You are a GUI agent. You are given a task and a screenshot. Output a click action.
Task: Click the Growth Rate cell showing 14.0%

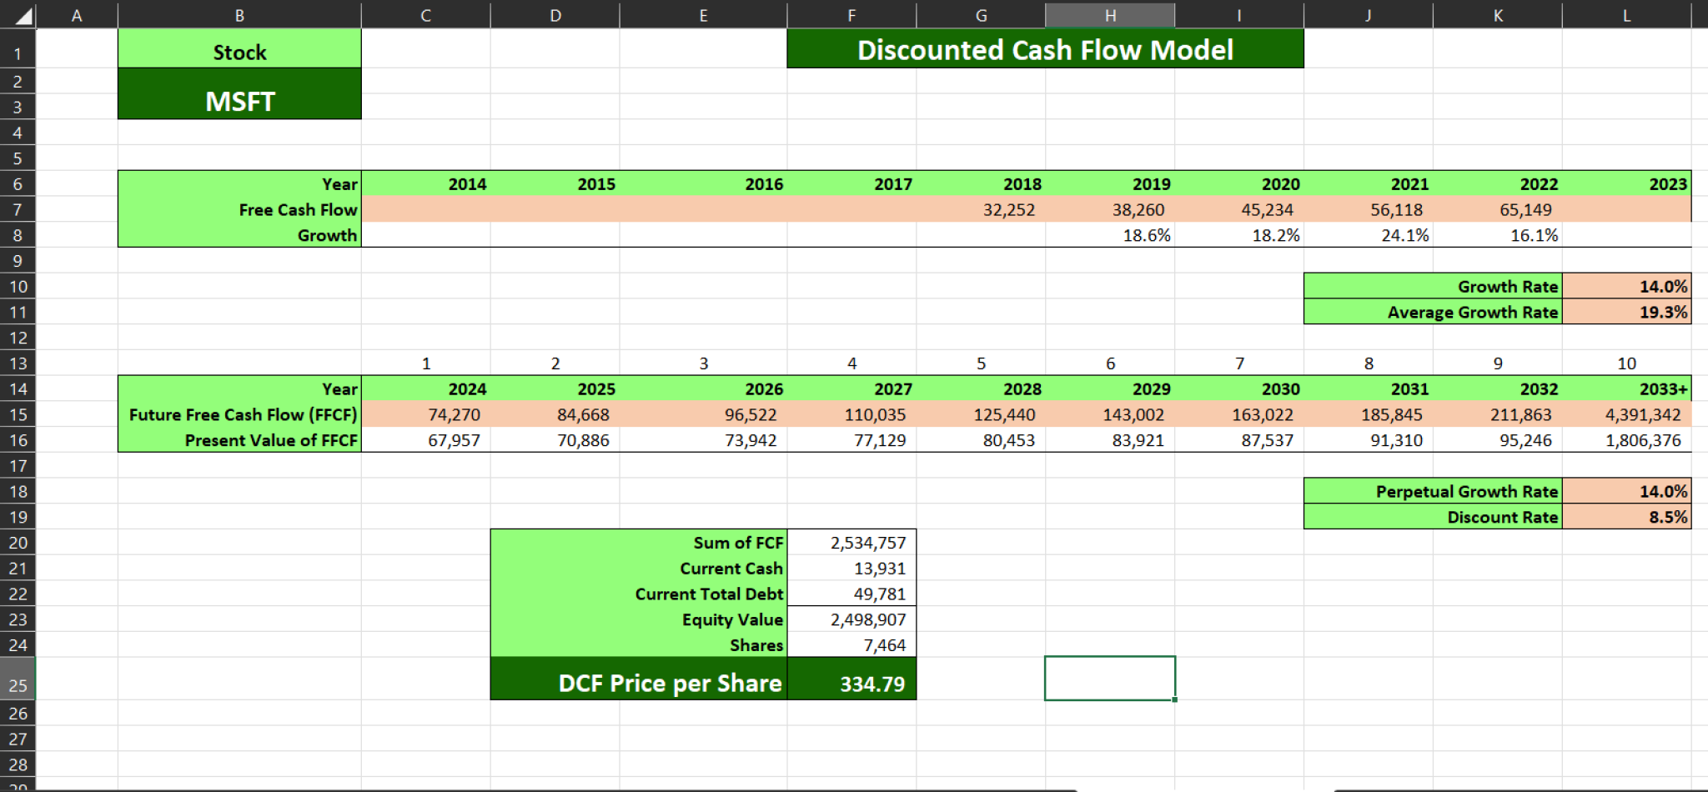coord(1625,286)
